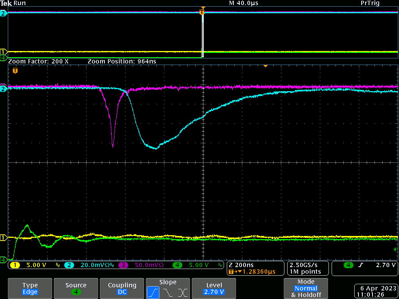
Task: Click channel 2's 20.0mV scale readout
Action: (94, 265)
